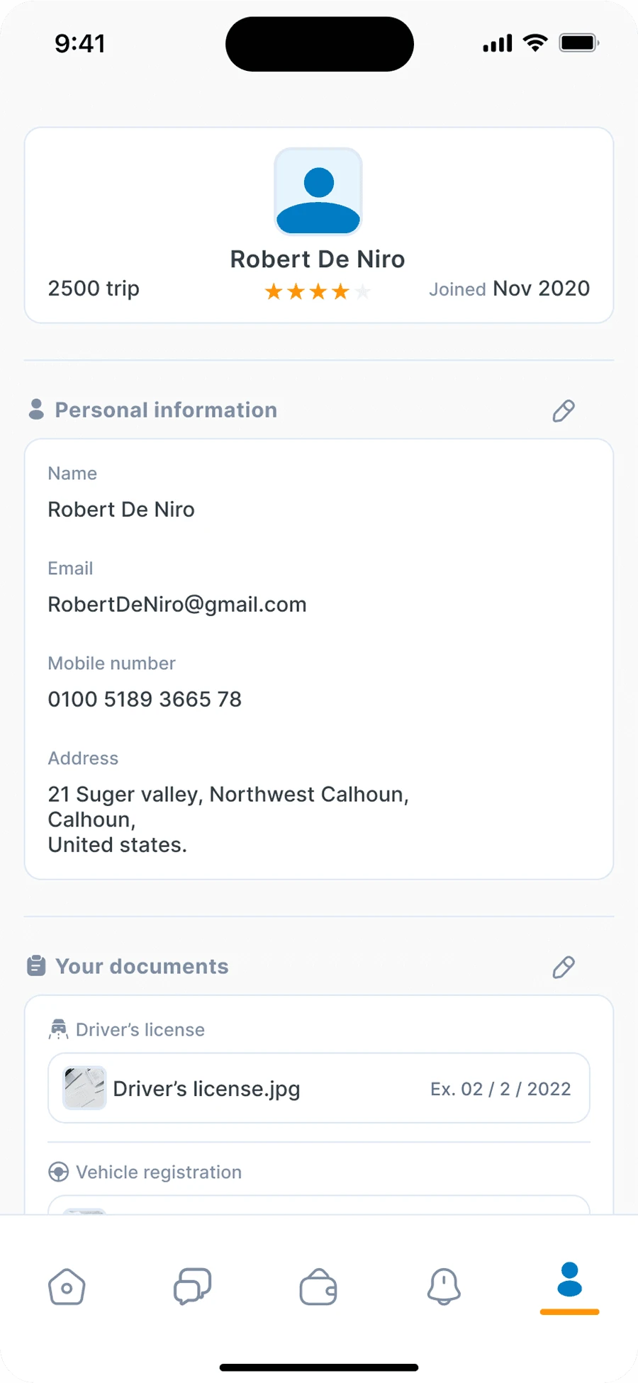Select the address text block
Screen dimensions: 638x1383
tap(228, 819)
